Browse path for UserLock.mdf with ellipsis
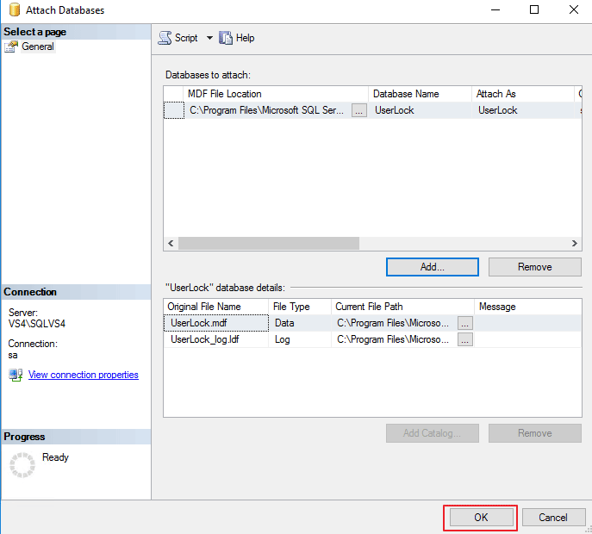Image resolution: width=592 pixels, height=534 pixels. (x=465, y=323)
